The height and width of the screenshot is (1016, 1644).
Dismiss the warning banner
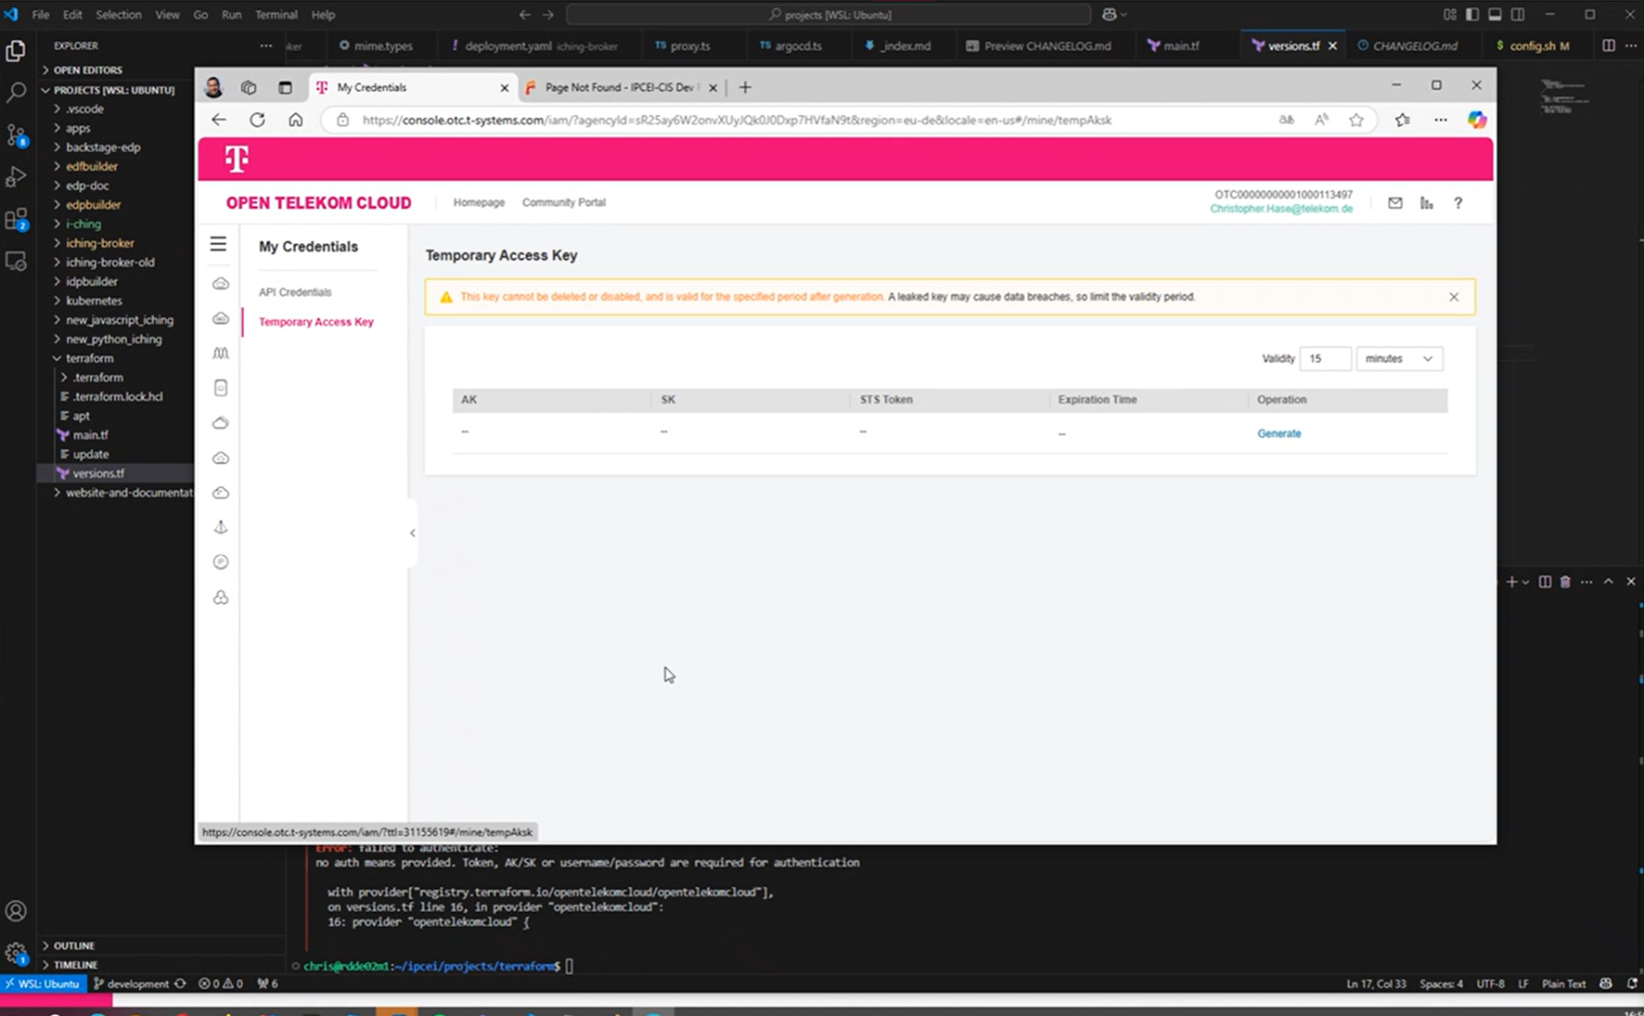(x=1454, y=297)
